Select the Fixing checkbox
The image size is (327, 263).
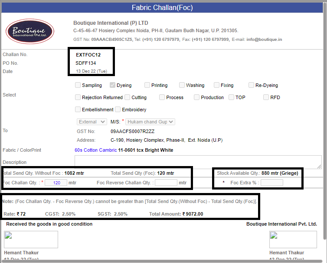(216, 85)
